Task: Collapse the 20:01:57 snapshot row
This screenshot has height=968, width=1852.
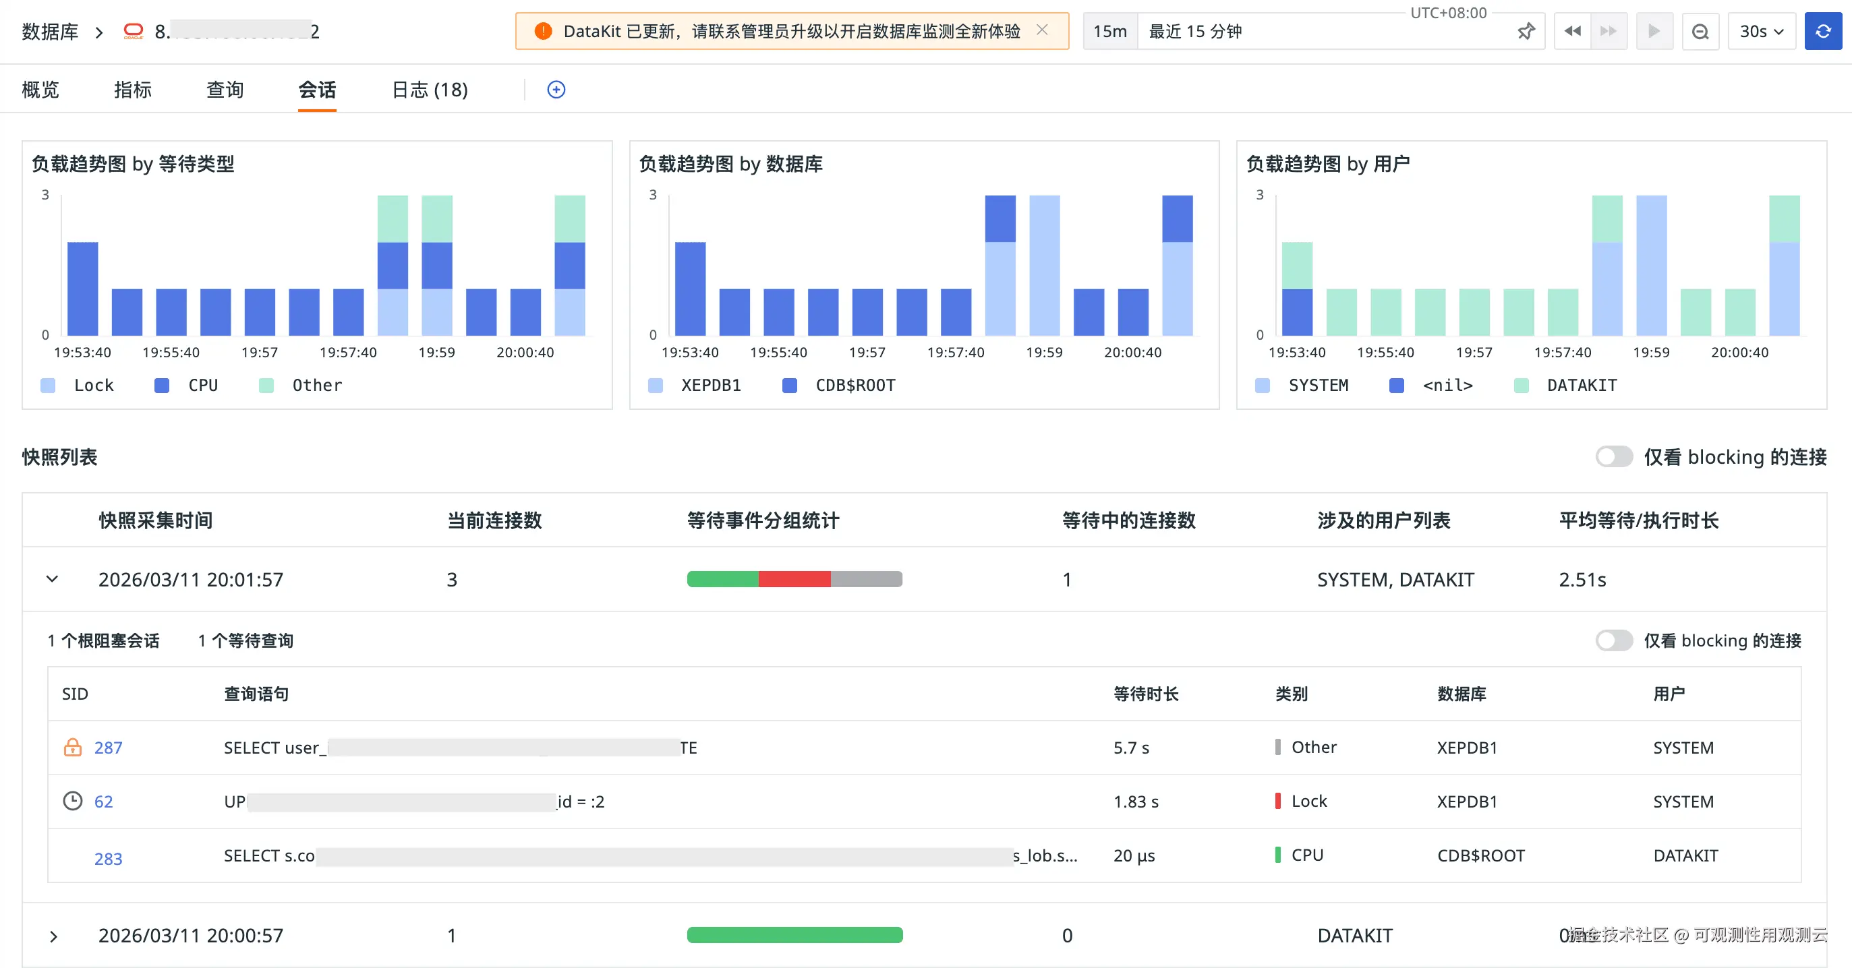Action: 52,579
